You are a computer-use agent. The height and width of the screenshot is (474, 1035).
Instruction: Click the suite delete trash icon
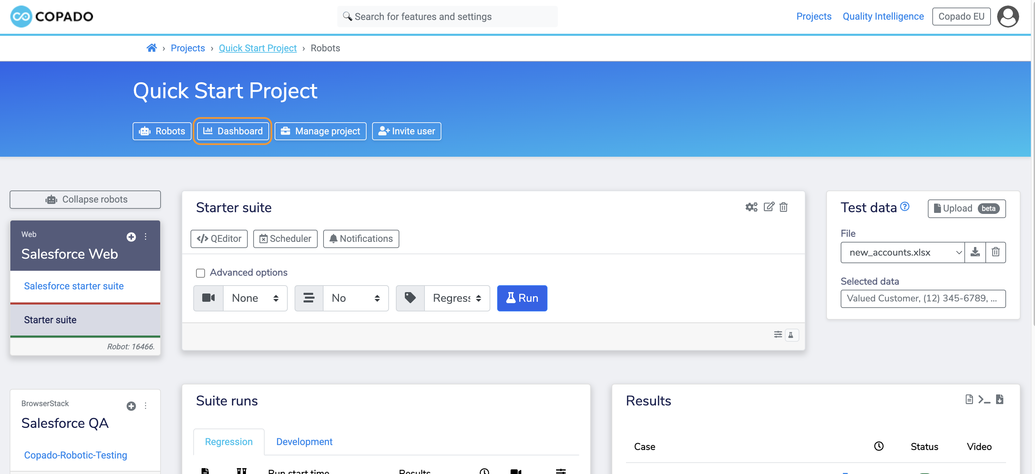785,206
